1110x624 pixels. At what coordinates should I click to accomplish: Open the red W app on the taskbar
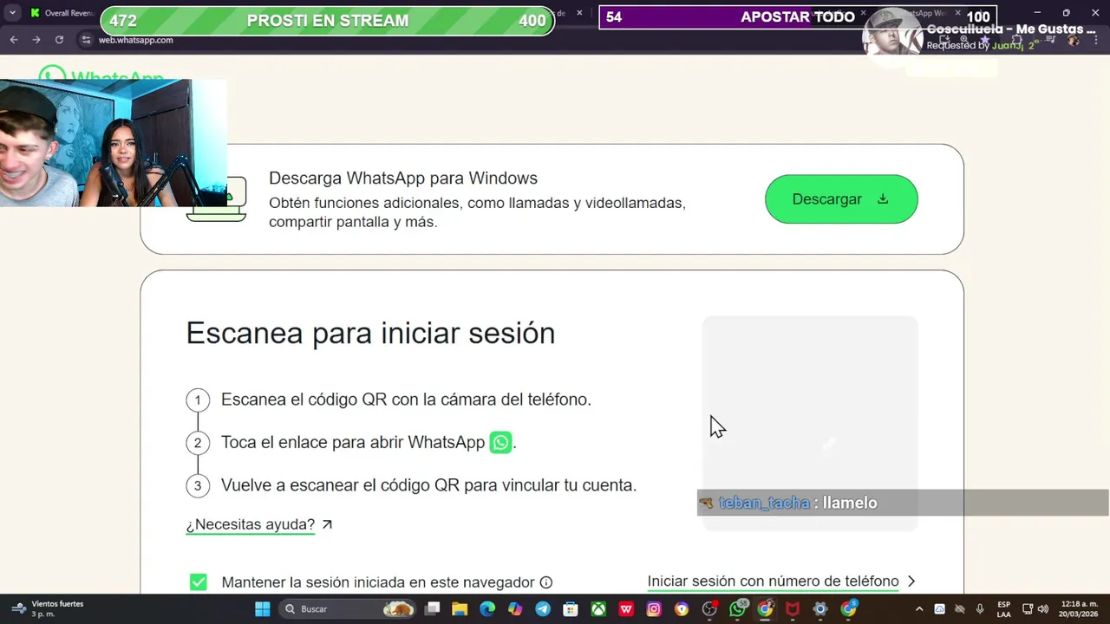[x=626, y=609]
